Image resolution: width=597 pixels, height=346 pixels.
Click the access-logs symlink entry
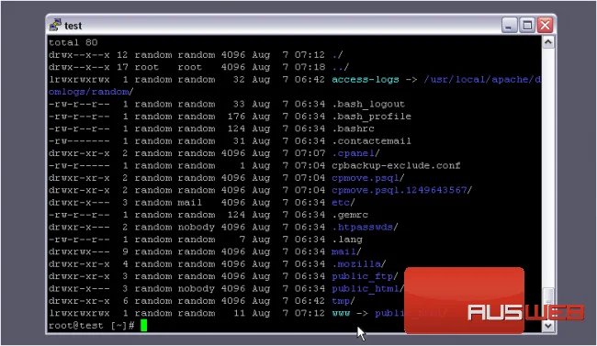click(x=366, y=79)
